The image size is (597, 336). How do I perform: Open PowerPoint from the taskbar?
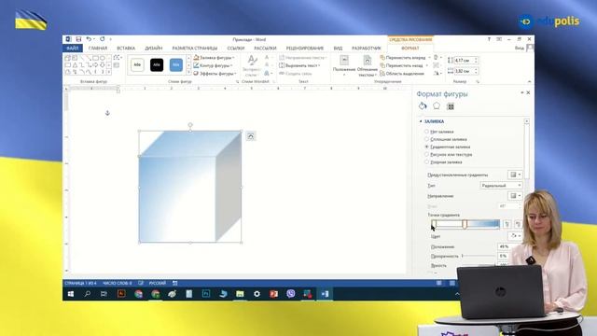(x=273, y=294)
